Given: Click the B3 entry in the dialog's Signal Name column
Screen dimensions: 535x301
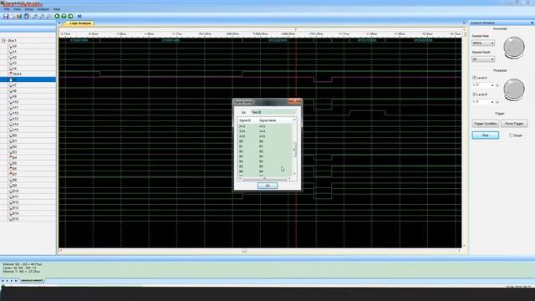Looking at the screenshot, I should pyautogui.click(x=261, y=156).
